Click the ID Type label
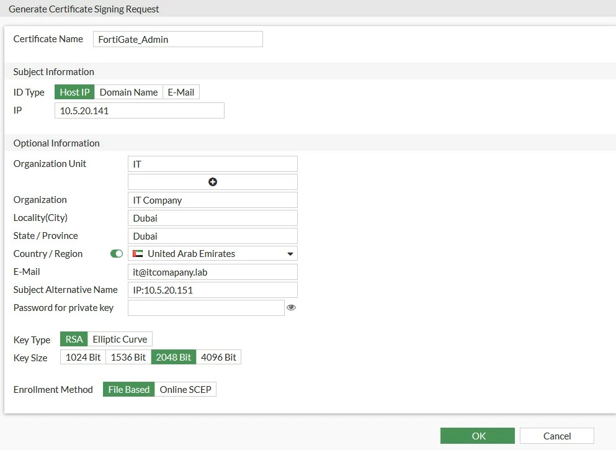616x450 pixels. 29,92
